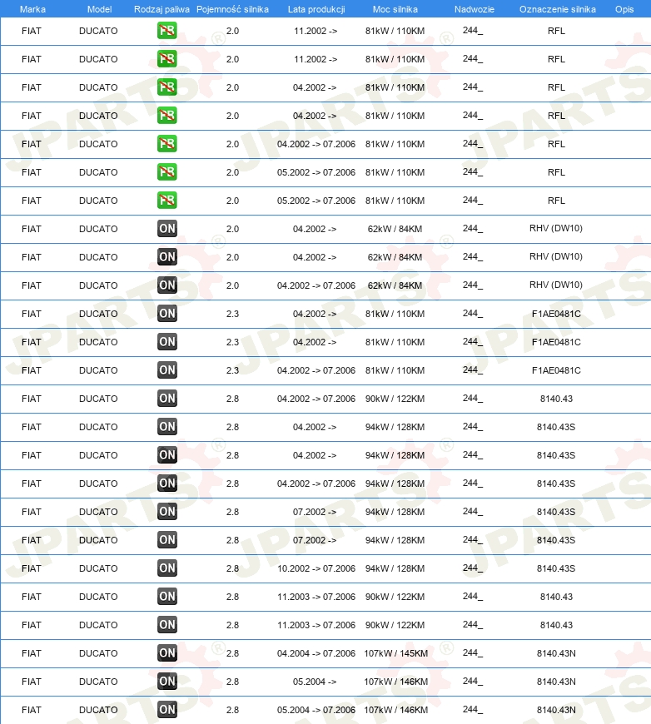Click capacity 2.3 in the 04.2002 -> 07.2006 row

232,370
